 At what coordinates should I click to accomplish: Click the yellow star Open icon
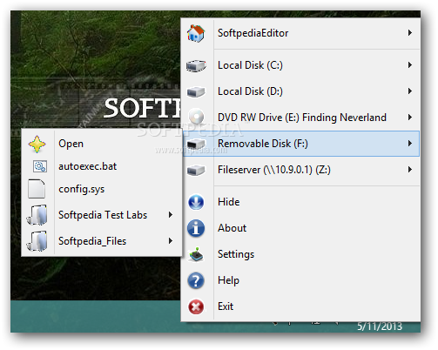coord(37,144)
